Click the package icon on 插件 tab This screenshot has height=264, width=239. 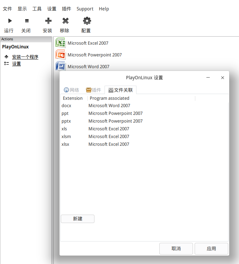pos(89,90)
